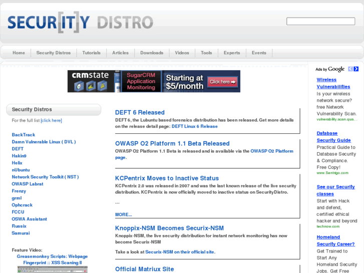
Task: Click technow.com ad URL
Action: [328, 226]
